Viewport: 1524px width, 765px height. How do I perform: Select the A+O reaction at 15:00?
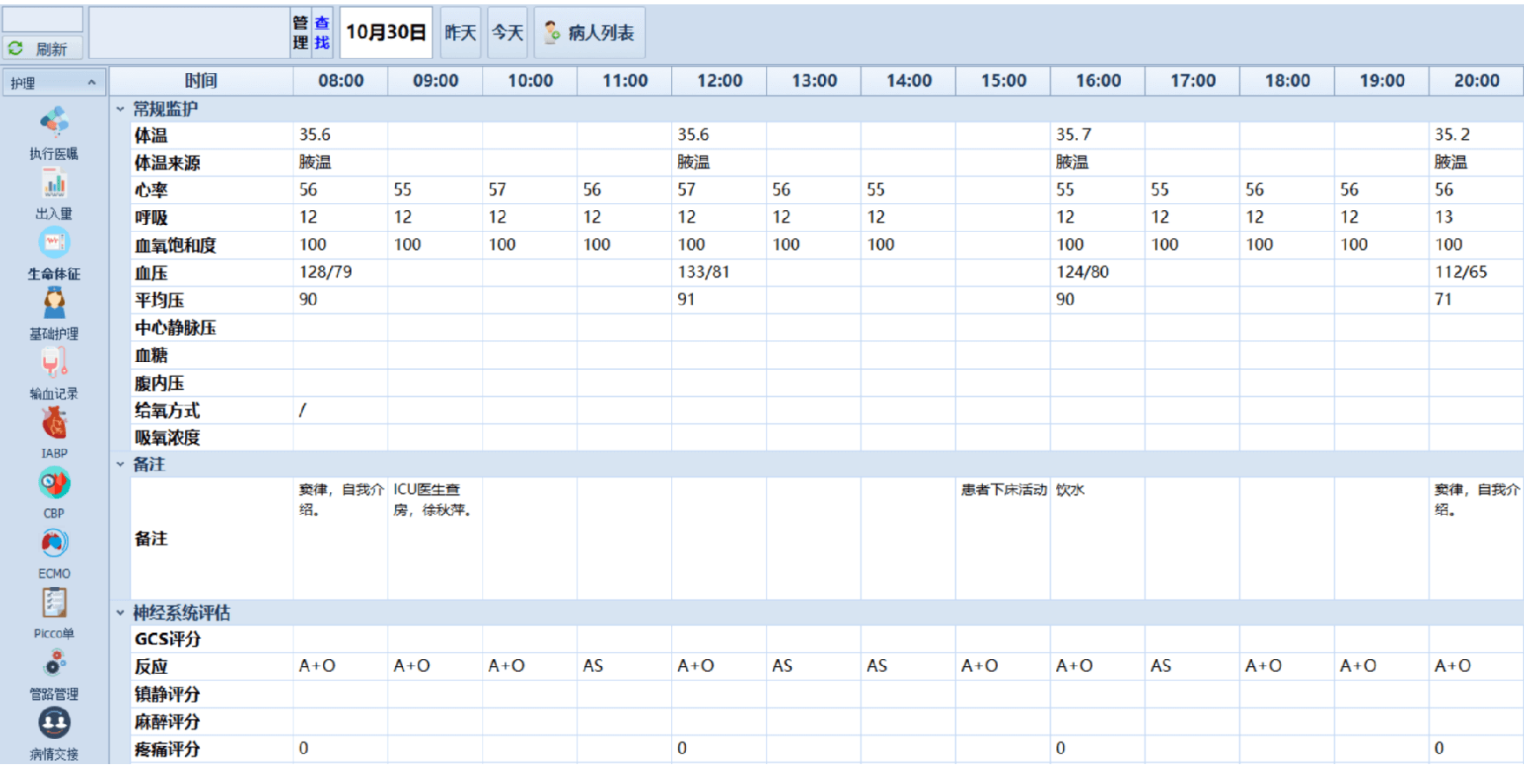980,666
